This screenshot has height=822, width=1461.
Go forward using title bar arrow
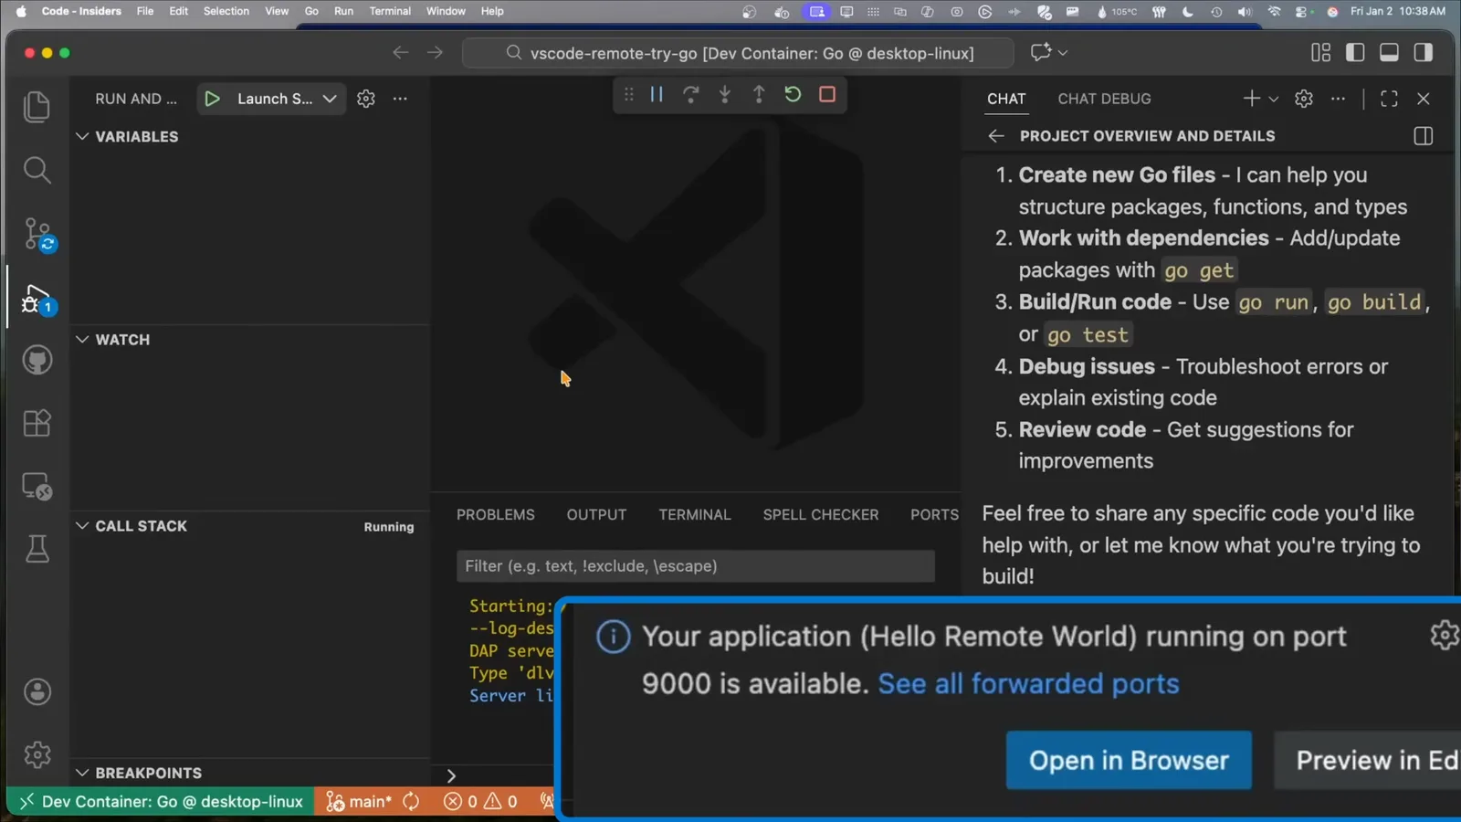(435, 53)
